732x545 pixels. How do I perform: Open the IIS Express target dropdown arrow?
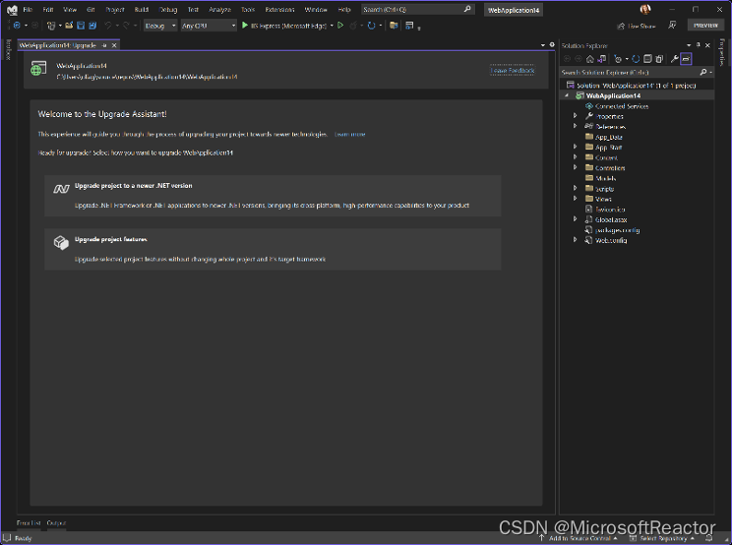coord(332,26)
